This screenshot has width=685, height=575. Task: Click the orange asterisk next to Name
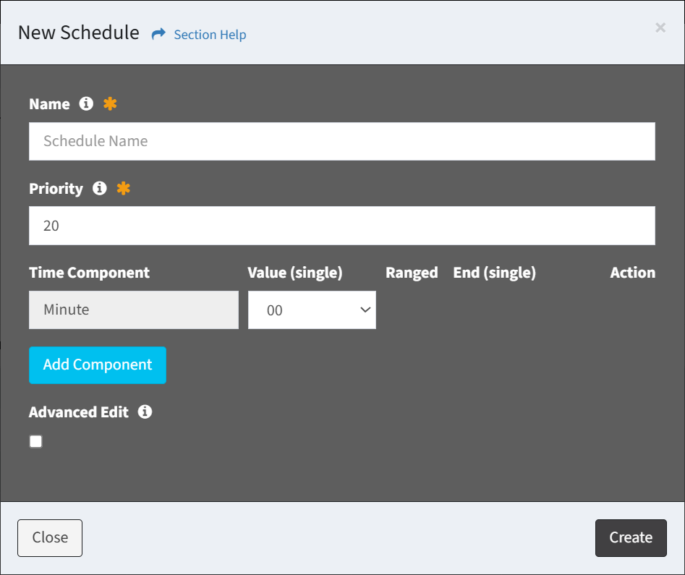(x=110, y=103)
